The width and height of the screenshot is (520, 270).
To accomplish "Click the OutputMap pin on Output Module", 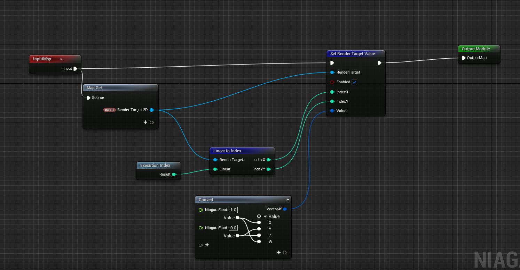I will point(463,58).
